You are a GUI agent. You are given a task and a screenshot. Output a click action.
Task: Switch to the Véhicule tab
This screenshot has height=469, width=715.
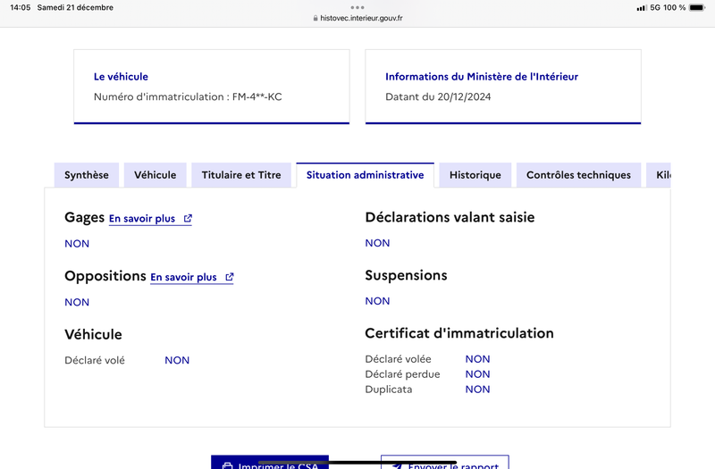point(155,175)
